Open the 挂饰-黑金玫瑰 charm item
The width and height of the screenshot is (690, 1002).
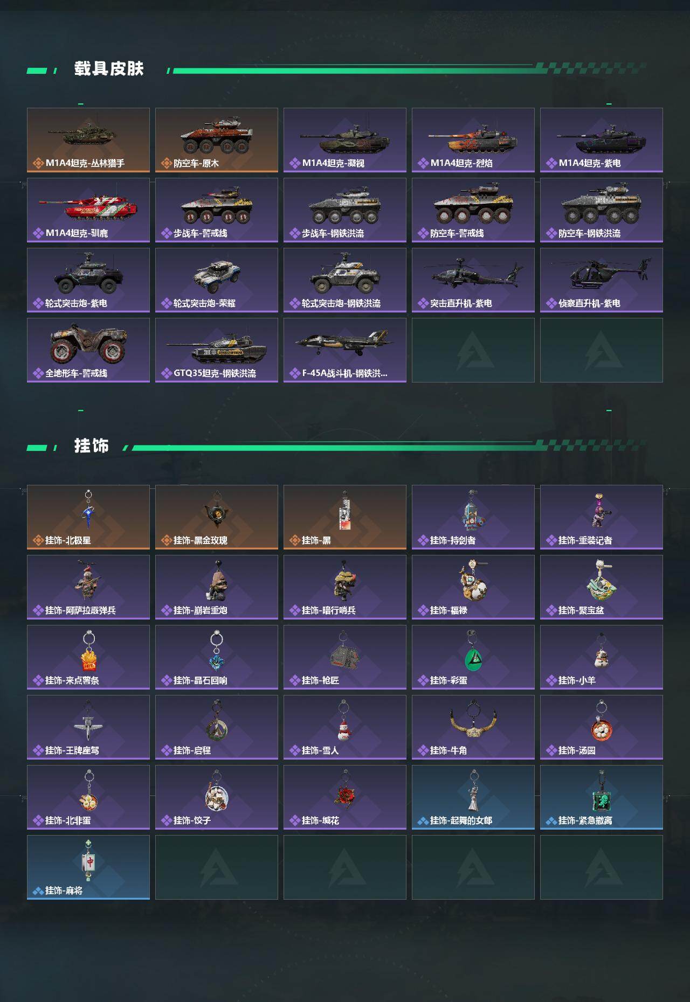click(217, 517)
